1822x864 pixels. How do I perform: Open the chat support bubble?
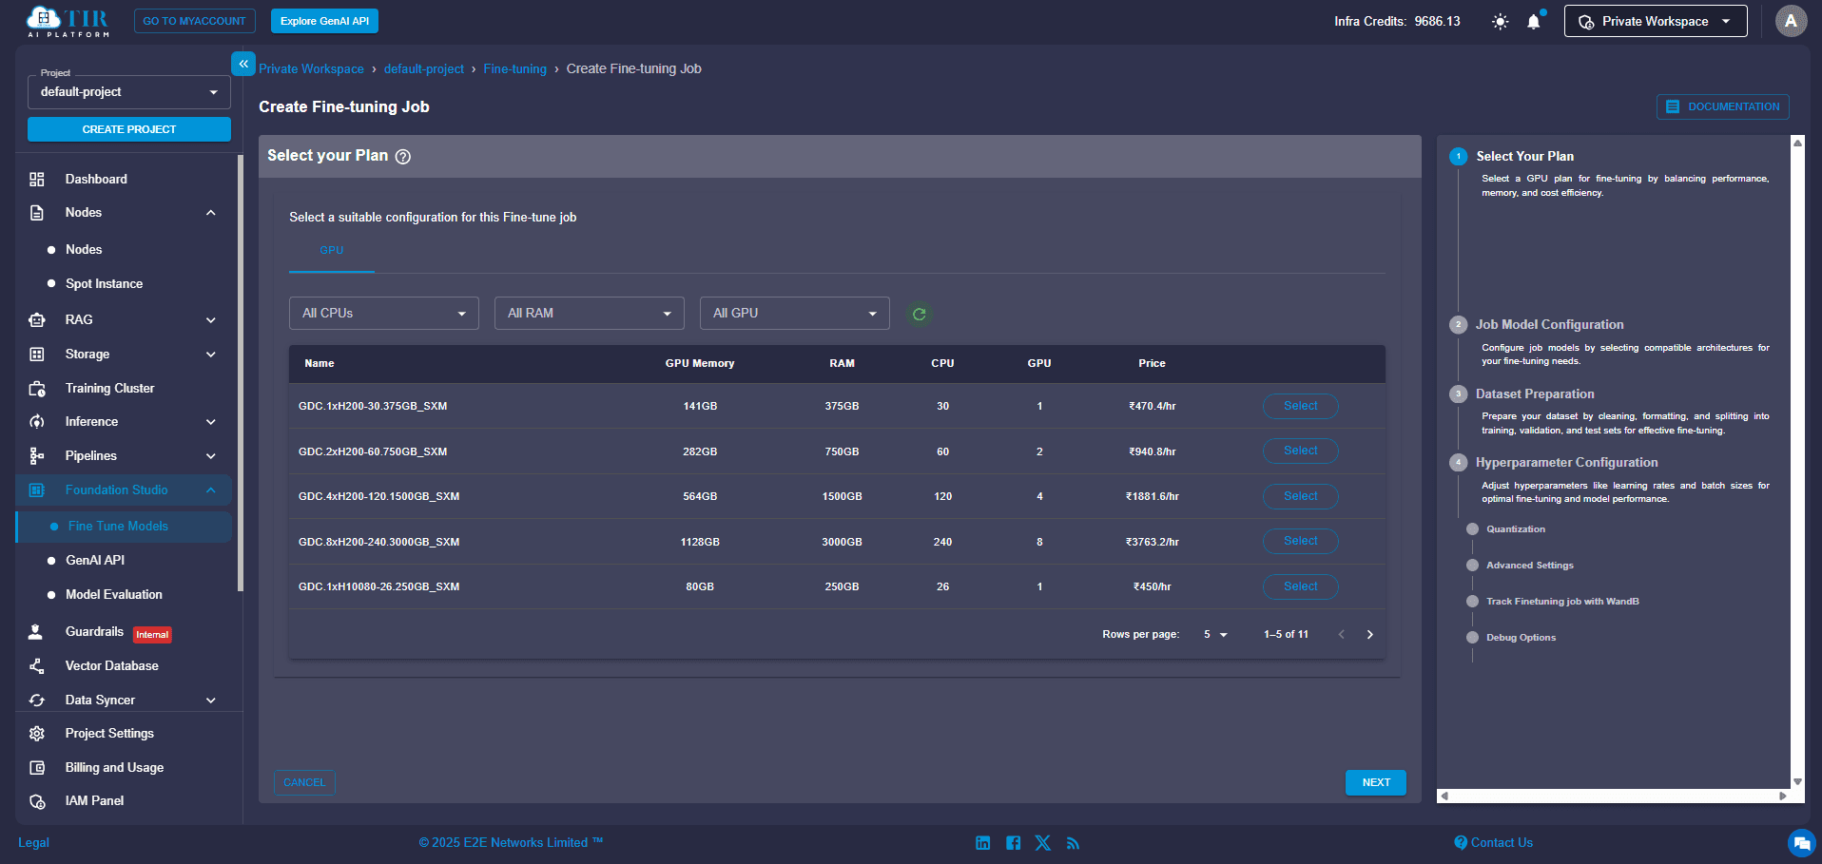(x=1801, y=843)
